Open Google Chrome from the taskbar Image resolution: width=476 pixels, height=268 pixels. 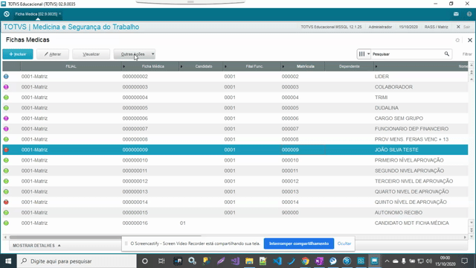point(305,261)
